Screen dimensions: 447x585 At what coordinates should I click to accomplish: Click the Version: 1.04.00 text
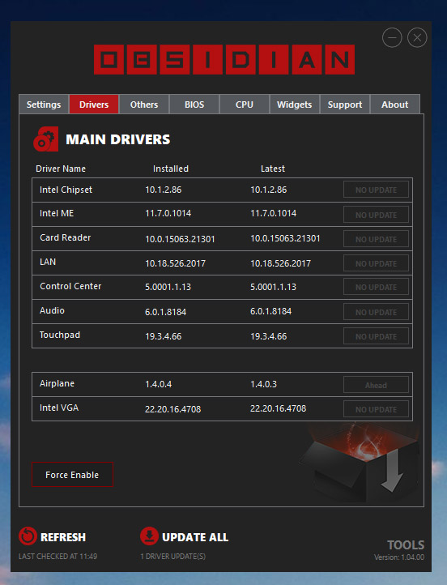[399, 557]
